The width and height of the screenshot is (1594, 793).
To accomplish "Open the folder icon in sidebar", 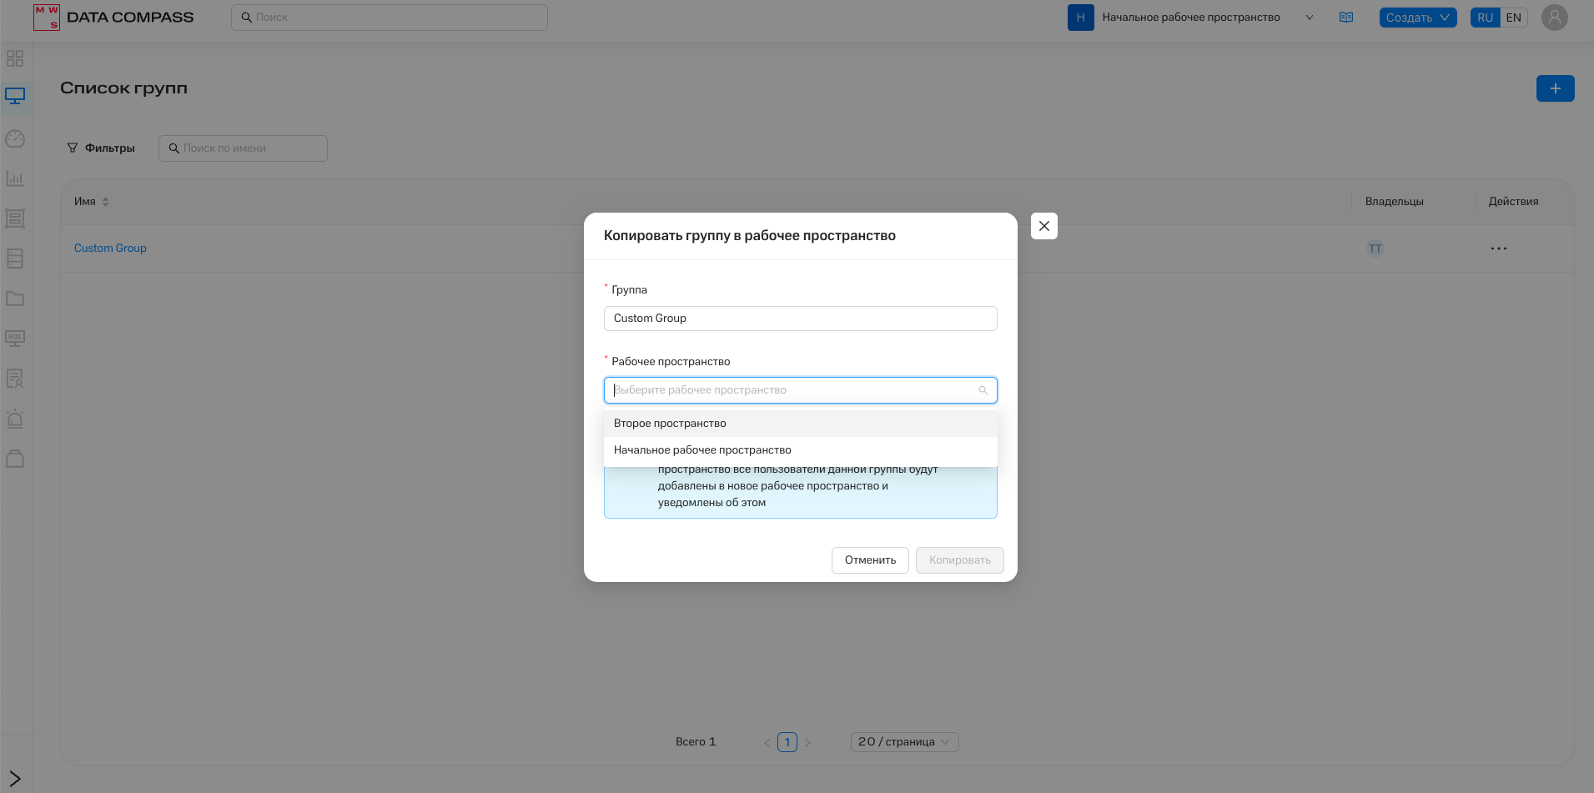I will coord(15,299).
